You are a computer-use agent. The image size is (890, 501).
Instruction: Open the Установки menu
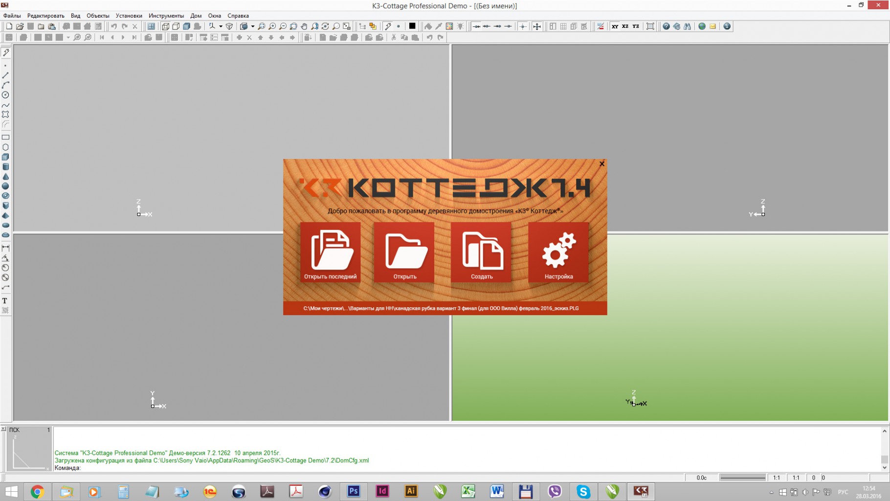pos(129,16)
